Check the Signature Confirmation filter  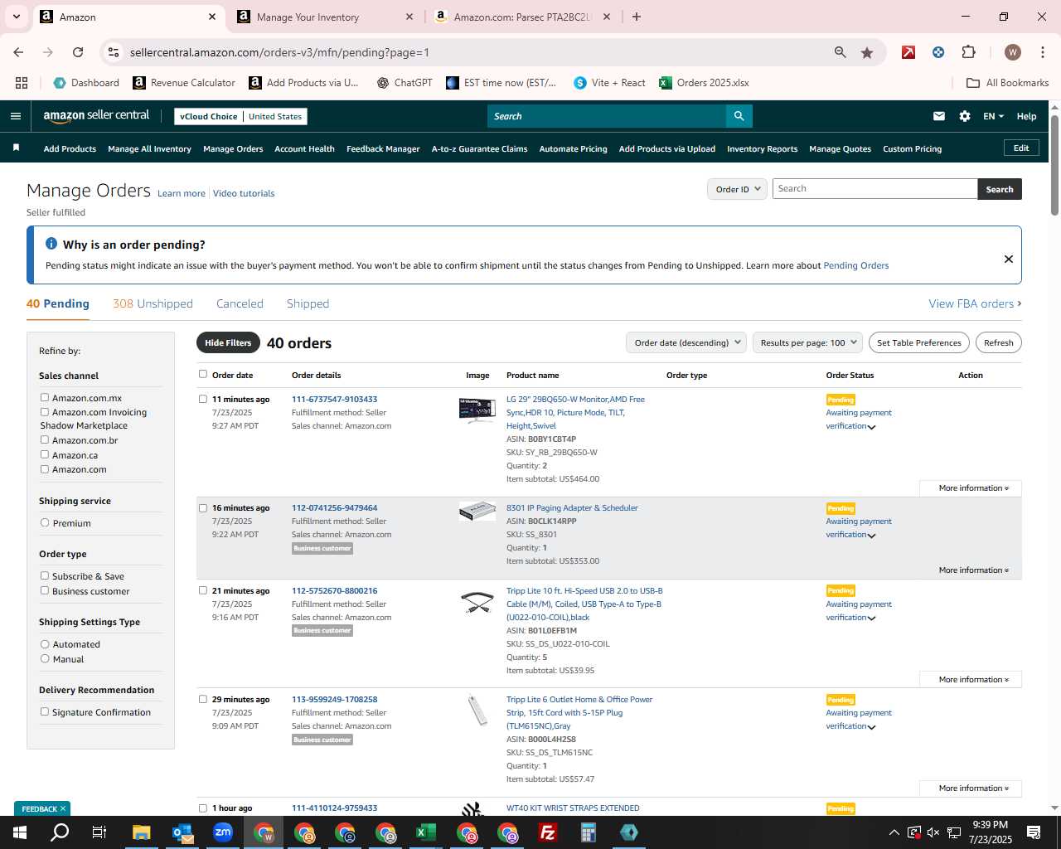(x=45, y=711)
